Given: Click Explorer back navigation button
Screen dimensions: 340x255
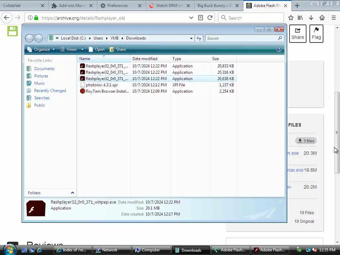Looking at the screenshot, I should click(30, 39).
